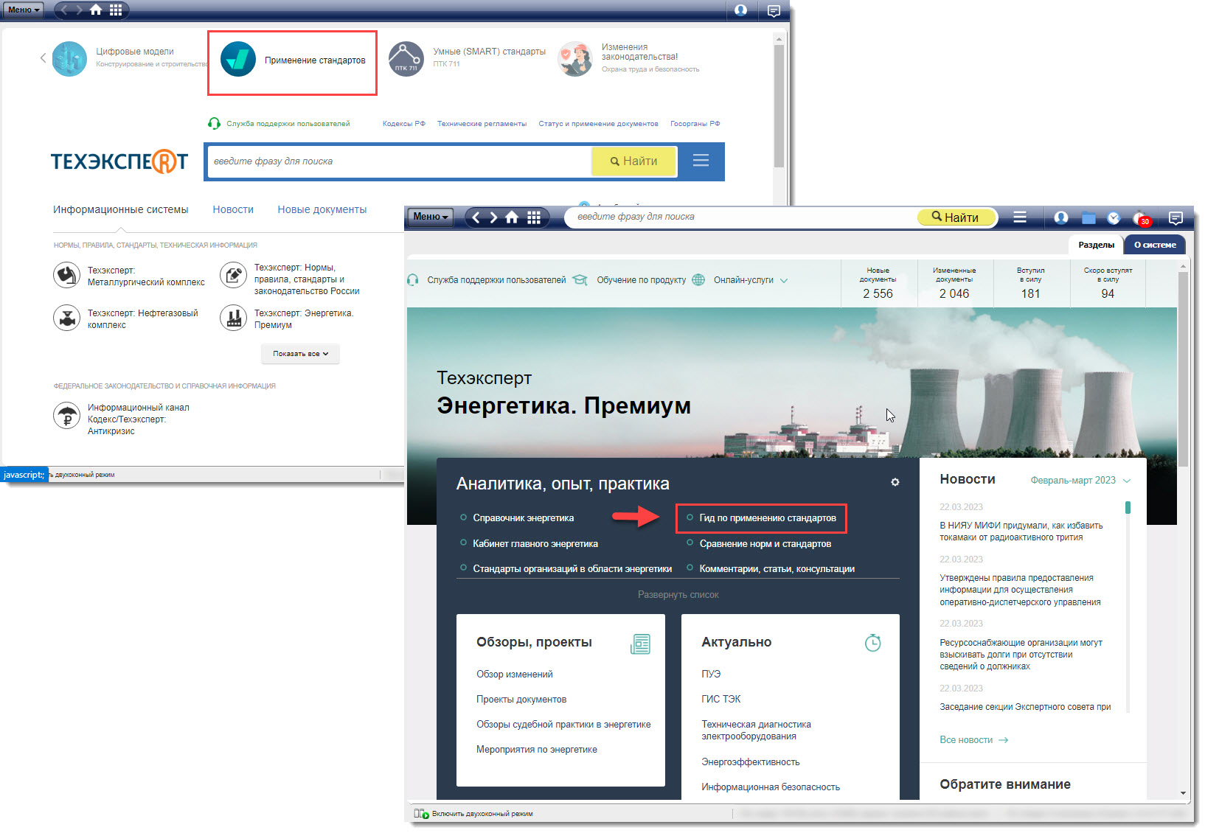Image resolution: width=1205 pixels, height=833 pixels.
Task: Open the chat message icon in front window
Action: [x=1176, y=217]
